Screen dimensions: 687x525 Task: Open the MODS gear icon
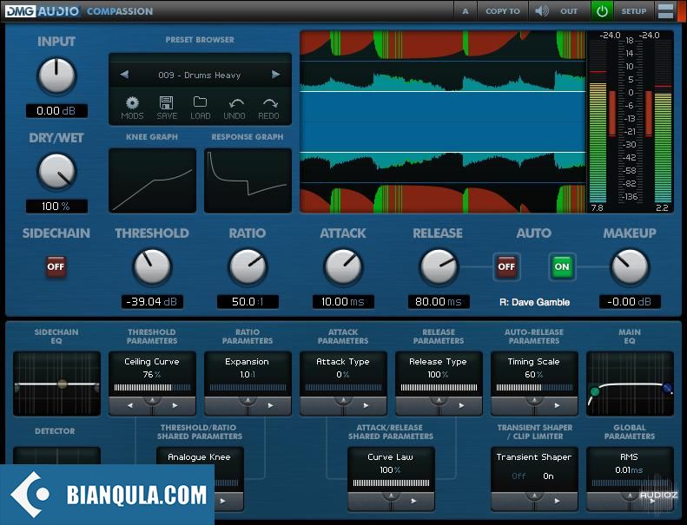pyautogui.click(x=132, y=103)
